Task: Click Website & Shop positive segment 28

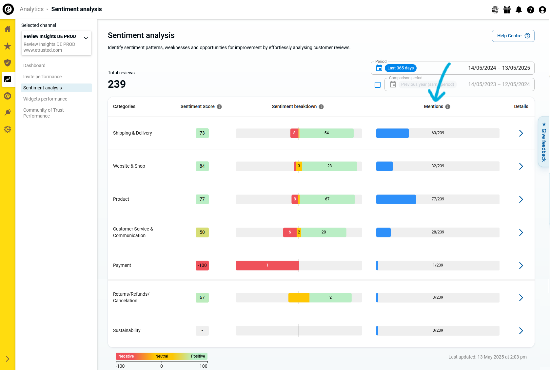Action: point(329,166)
